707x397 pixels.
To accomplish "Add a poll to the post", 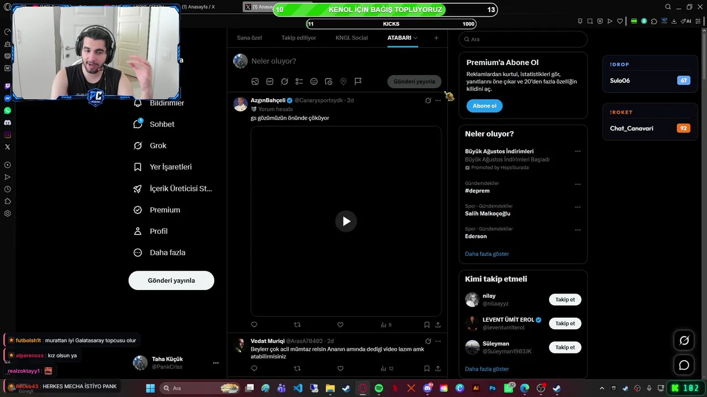I will click(299, 82).
